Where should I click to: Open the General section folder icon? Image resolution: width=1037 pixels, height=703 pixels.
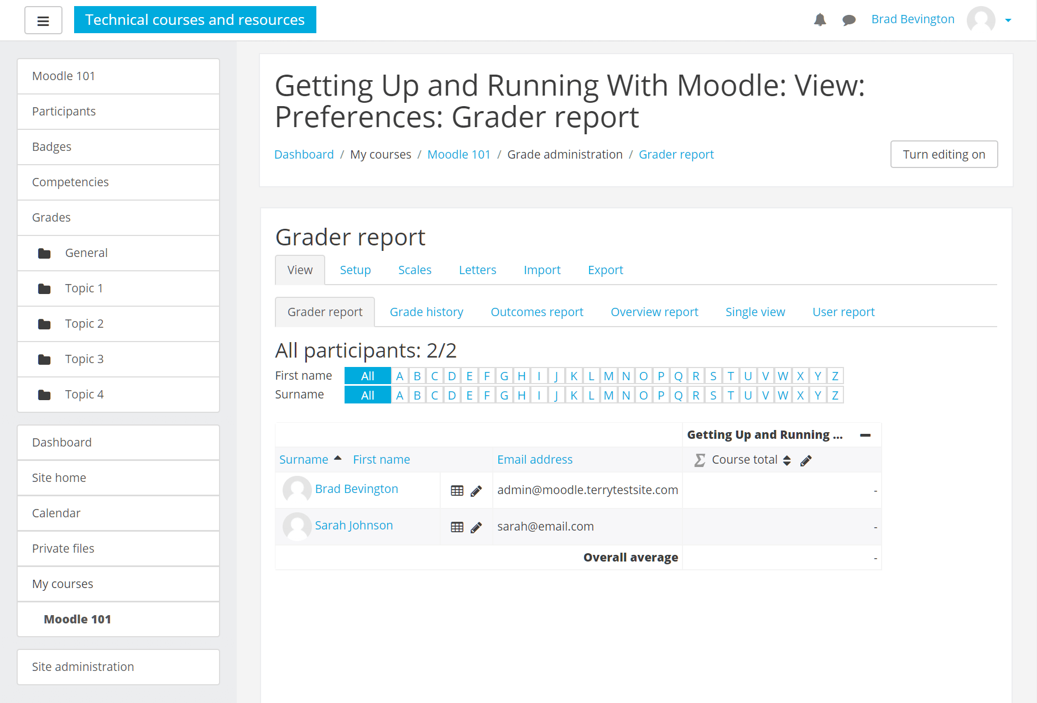pos(44,253)
